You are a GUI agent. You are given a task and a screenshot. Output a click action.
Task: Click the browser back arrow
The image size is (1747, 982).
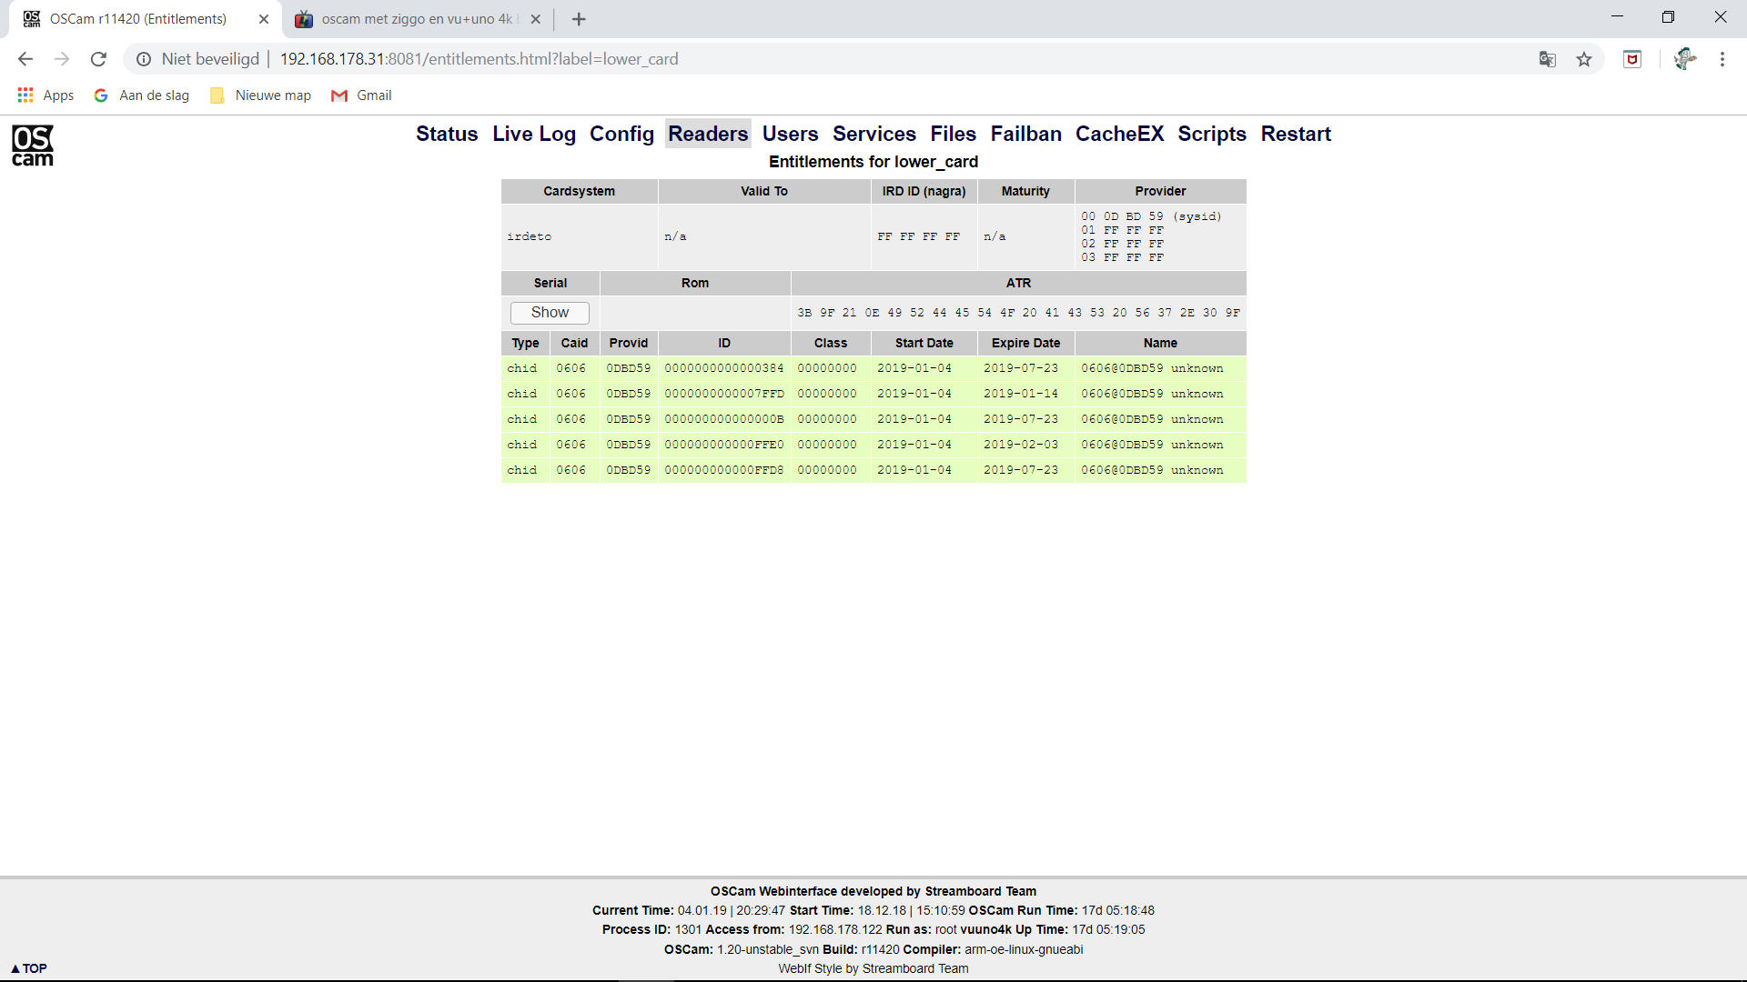click(x=25, y=59)
